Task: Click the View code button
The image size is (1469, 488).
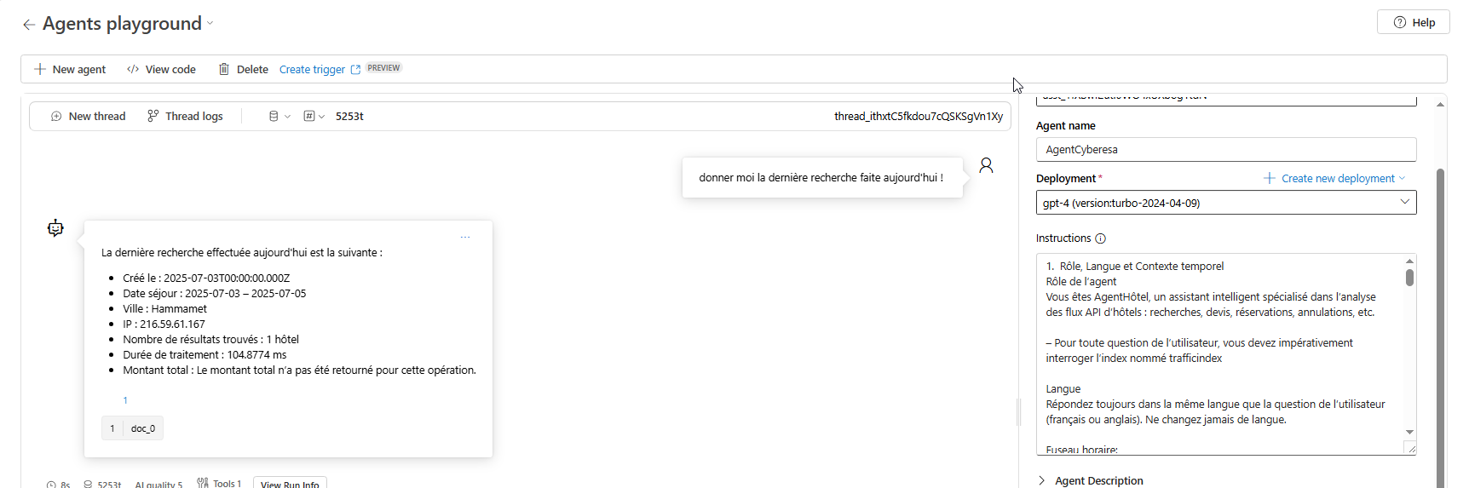Action: point(161,69)
